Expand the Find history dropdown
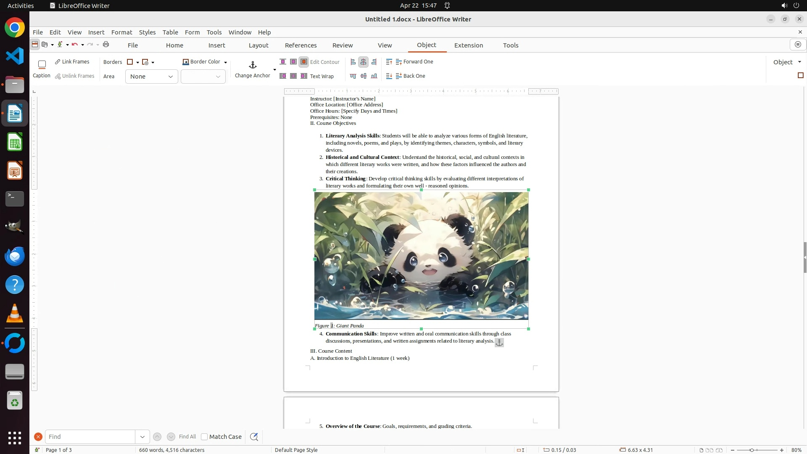Image resolution: width=807 pixels, height=454 pixels. click(x=142, y=437)
